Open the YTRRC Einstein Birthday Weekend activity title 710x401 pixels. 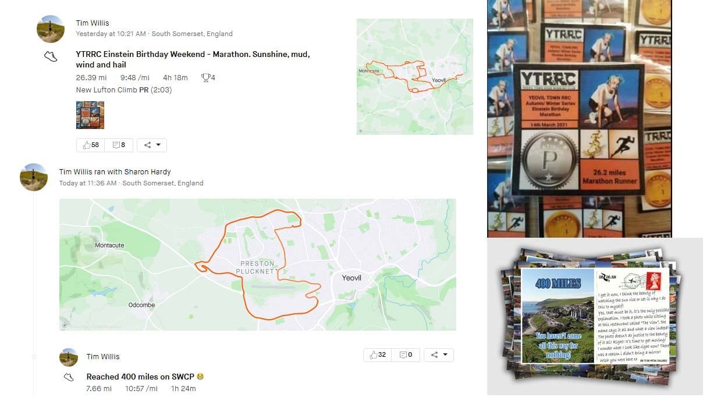(x=193, y=59)
